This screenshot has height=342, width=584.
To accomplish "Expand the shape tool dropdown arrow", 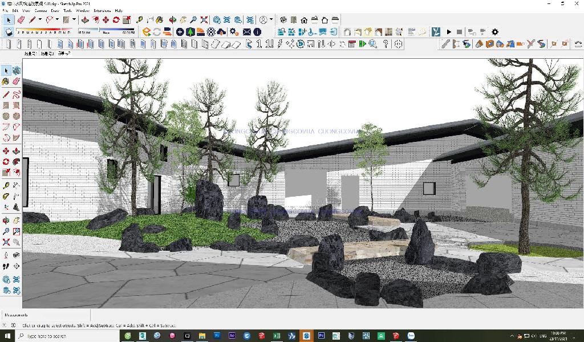I will (58, 19).
